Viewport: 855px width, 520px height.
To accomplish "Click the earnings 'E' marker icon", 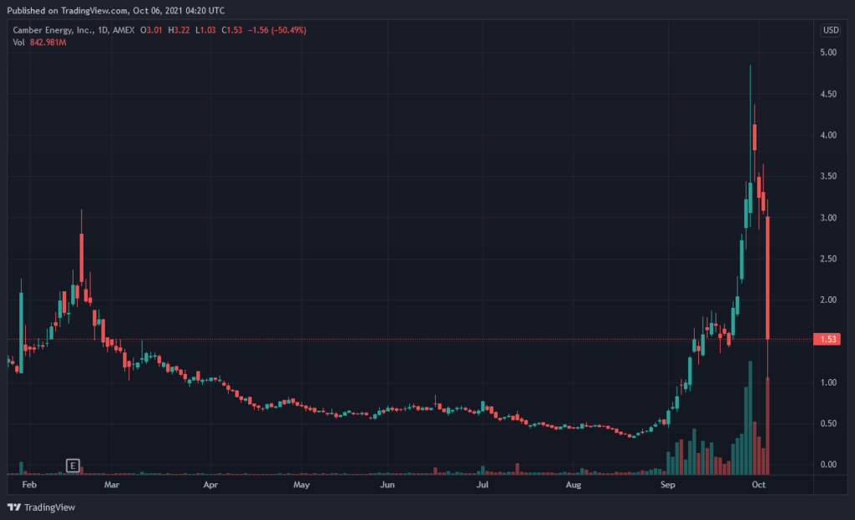I will coord(73,466).
